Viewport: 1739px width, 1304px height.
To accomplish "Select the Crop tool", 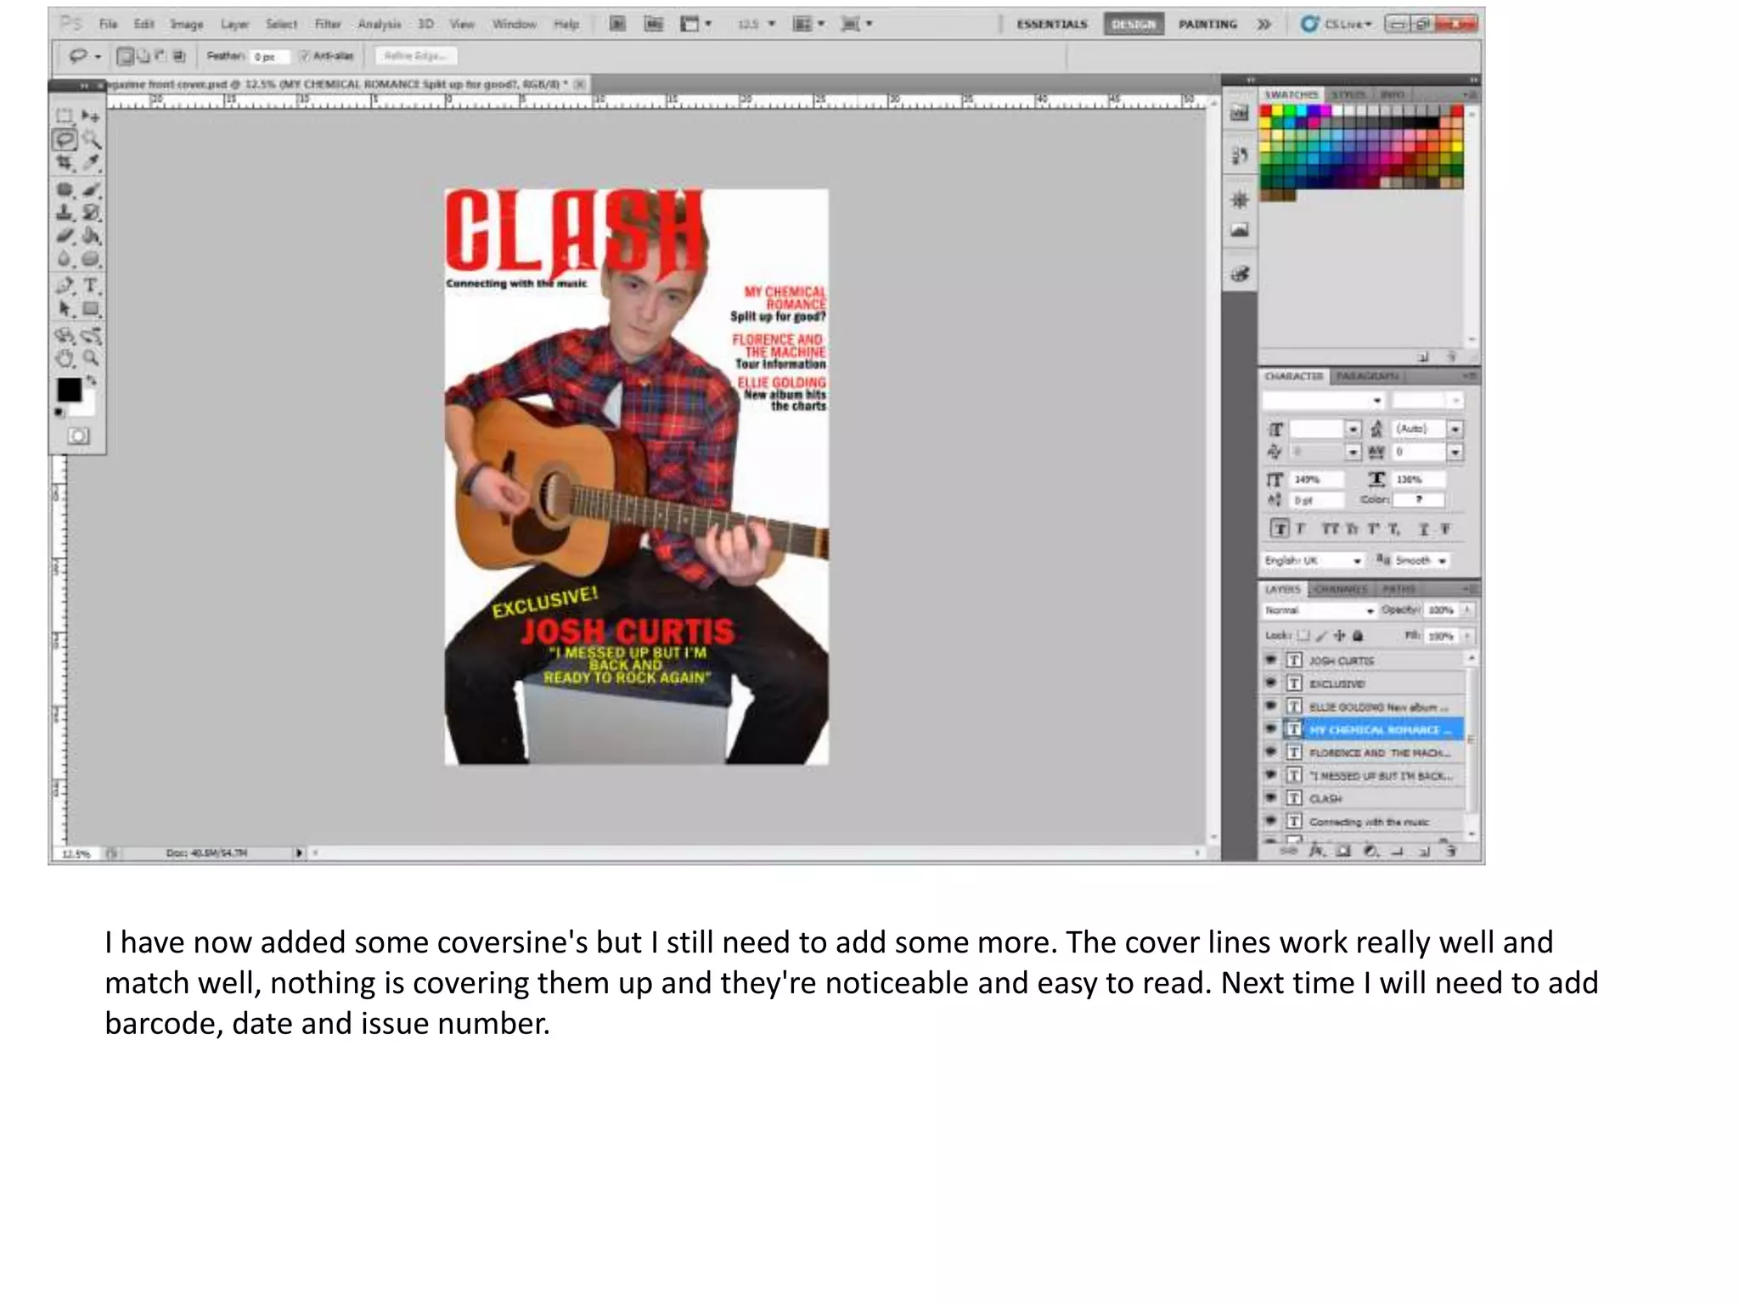I will 65,162.
